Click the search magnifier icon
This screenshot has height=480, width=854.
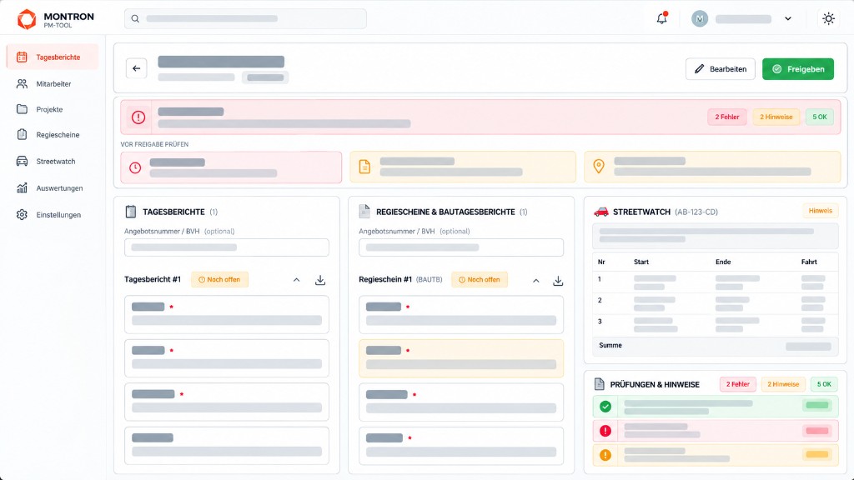pyautogui.click(x=135, y=18)
